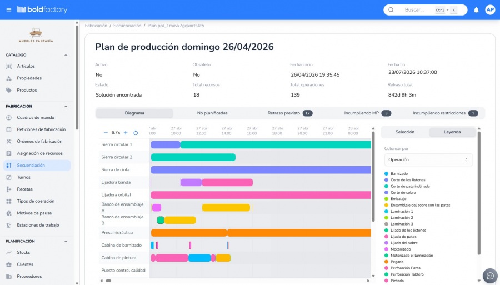Click the Recetas icon
This screenshot has height=285, width=500.
[x=9, y=189]
